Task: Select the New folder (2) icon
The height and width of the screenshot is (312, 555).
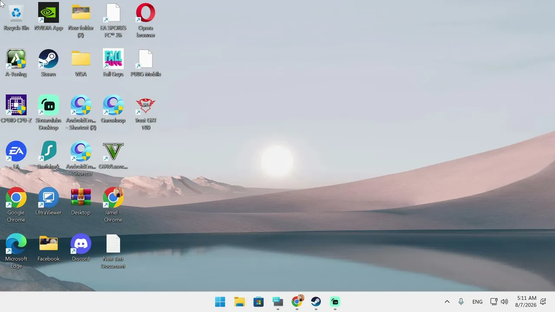Action: click(81, 21)
